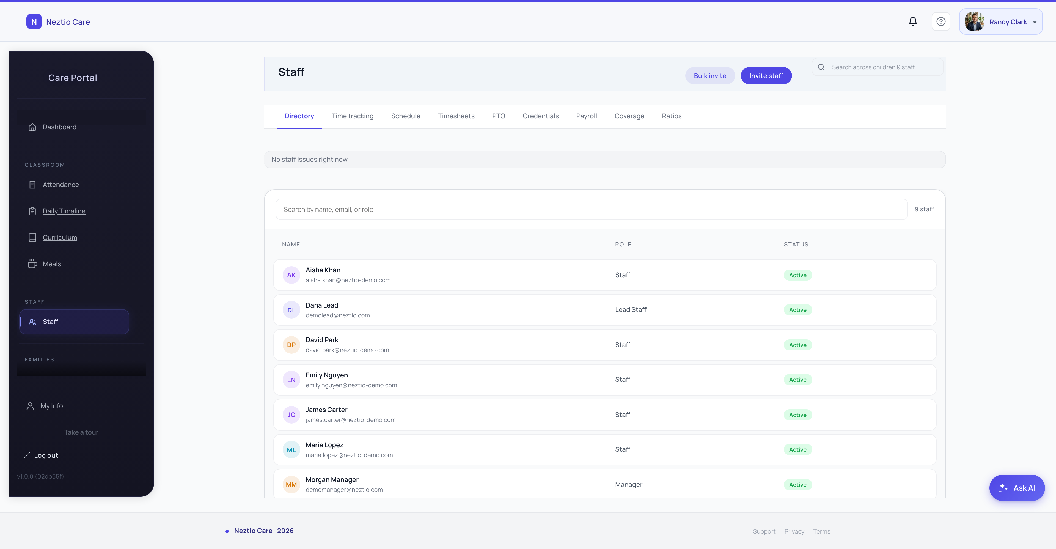Open the Dashboard link
This screenshot has height=549, width=1056.
(x=59, y=127)
